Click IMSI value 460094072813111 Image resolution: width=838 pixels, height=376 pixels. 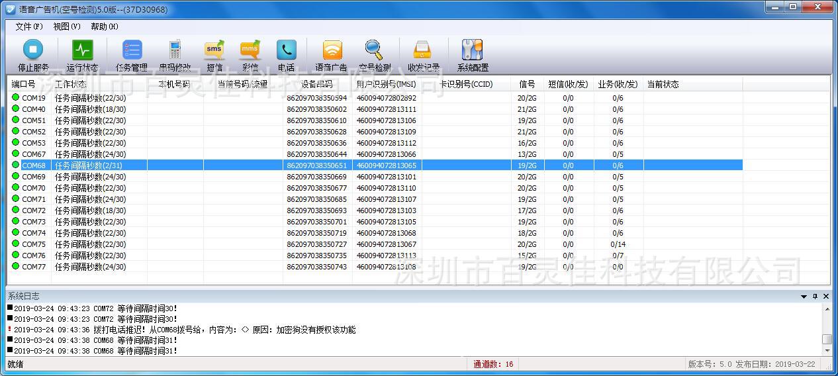coord(387,109)
